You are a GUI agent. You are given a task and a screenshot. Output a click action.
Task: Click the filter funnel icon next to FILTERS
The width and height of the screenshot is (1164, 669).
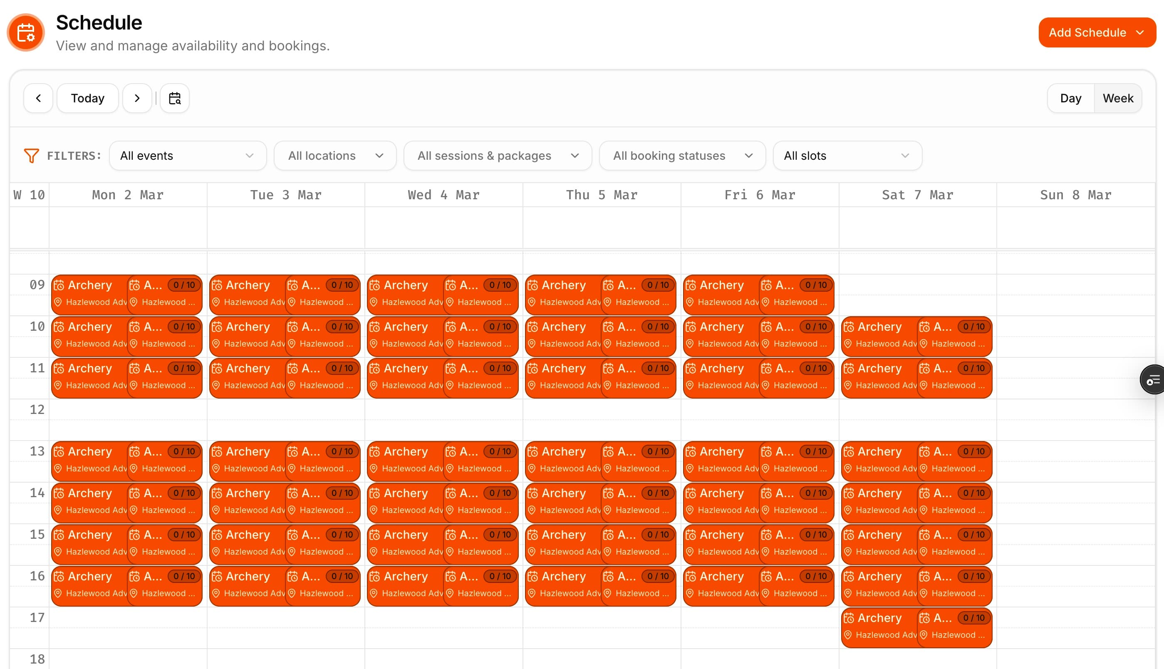[31, 155]
